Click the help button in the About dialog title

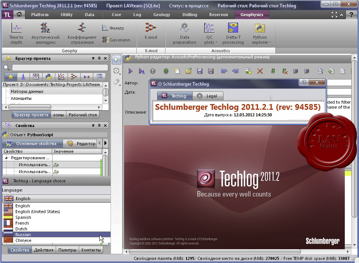tap(304, 83)
